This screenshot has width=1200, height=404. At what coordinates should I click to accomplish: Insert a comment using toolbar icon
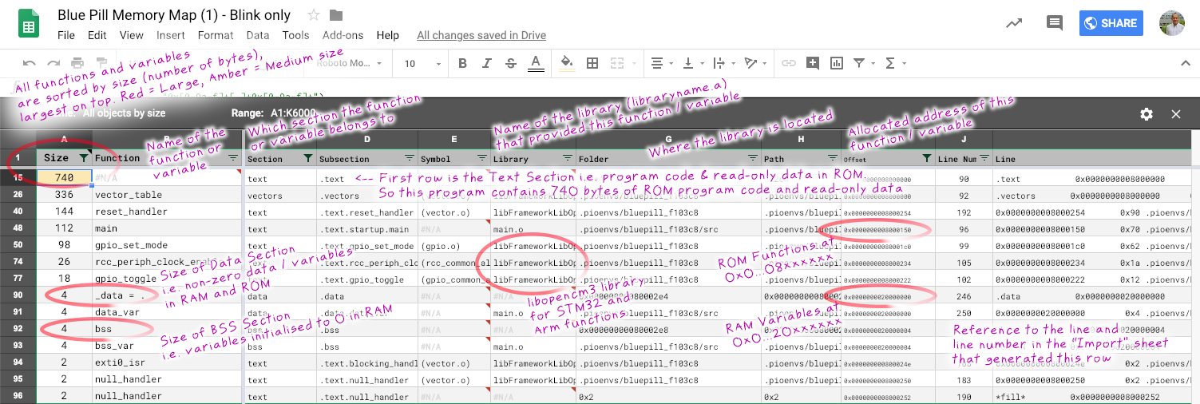(813, 63)
